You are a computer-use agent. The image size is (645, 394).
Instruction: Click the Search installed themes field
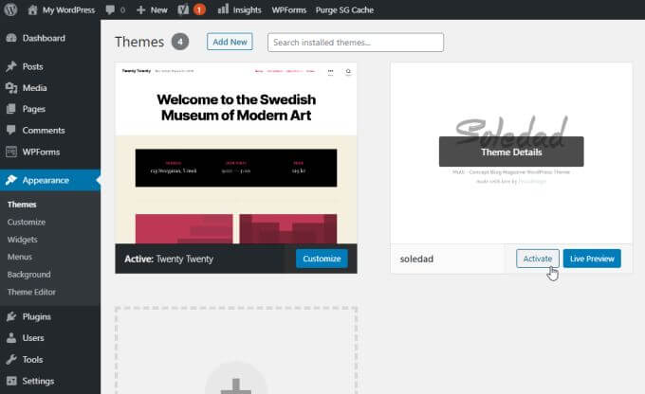point(356,43)
